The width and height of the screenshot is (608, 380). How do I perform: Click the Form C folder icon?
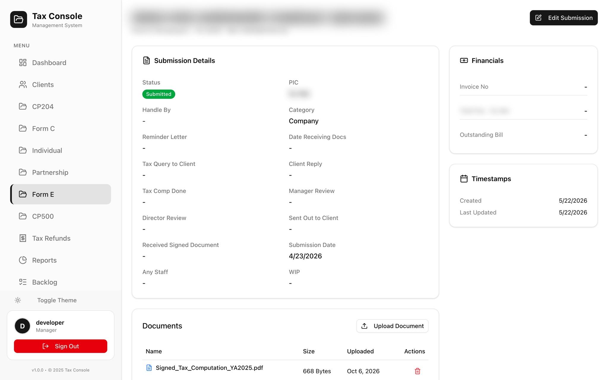[23, 128]
